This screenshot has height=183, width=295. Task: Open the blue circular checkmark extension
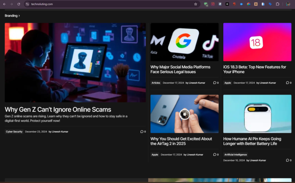pos(241,4)
